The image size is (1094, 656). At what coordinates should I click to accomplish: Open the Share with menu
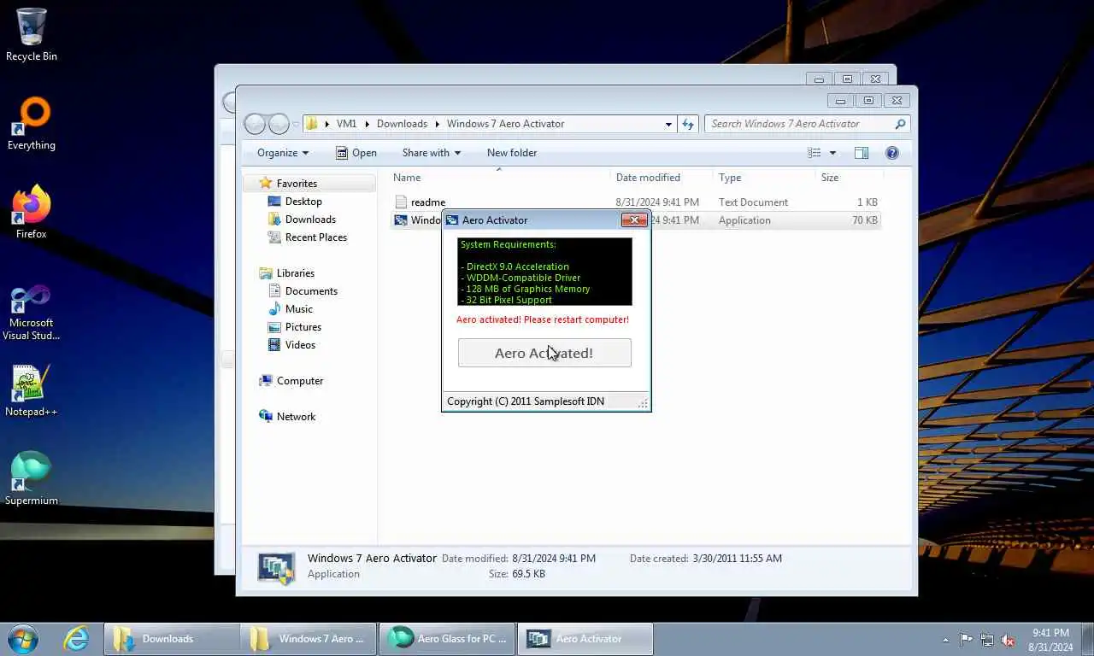[x=432, y=153]
